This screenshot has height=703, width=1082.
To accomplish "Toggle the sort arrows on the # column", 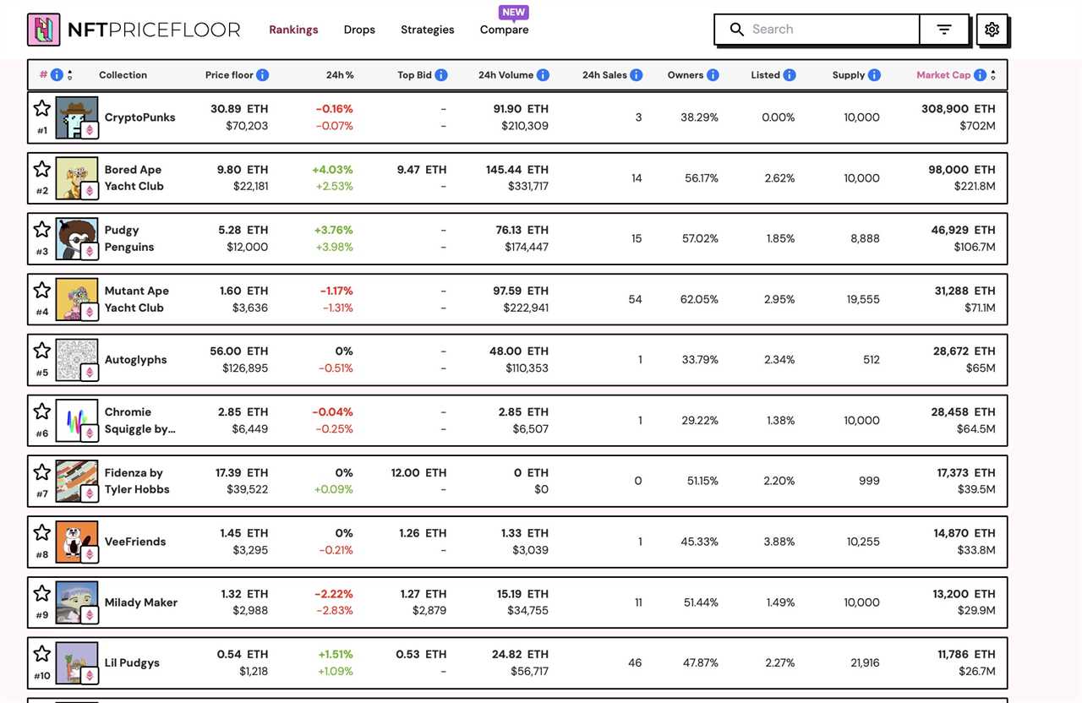I will point(69,74).
